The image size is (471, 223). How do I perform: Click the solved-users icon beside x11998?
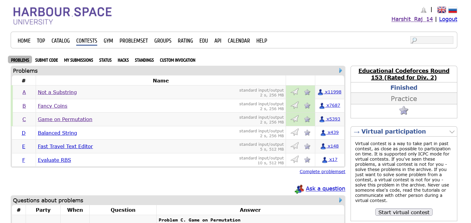click(x=320, y=92)
